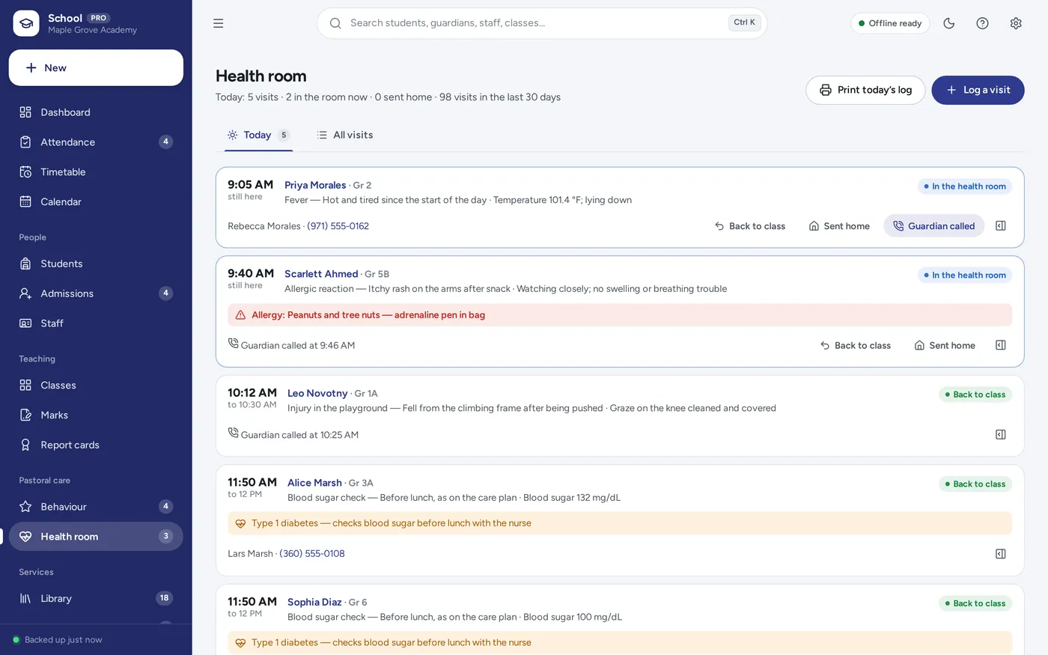The height and width of the screenshot is (655, 1048).
Task: Open the help question mark icon
Action: [x=983, y=23]
